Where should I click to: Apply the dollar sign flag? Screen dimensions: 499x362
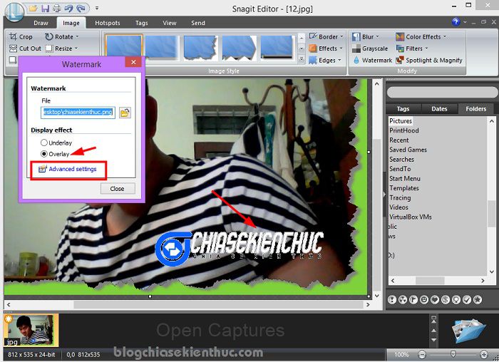[446, 300]
